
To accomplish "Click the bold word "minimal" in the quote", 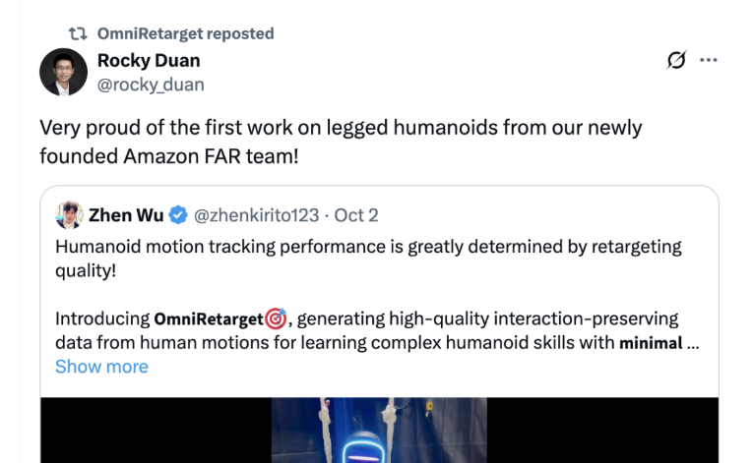I will pyautogui.click(x=651, y=343).
